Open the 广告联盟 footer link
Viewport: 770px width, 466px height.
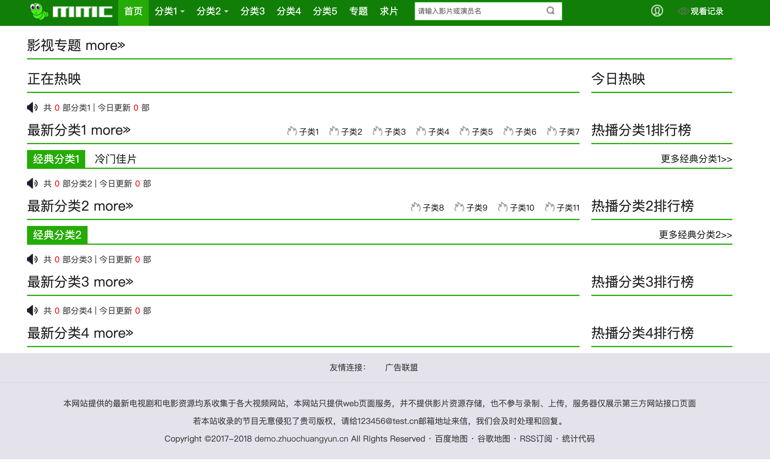point(401,367)
